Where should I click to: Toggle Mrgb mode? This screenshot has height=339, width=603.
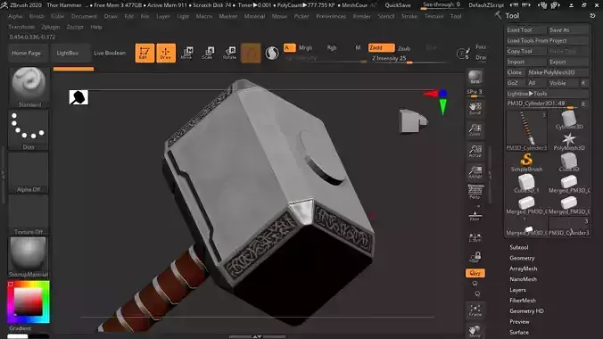[306, 47]
